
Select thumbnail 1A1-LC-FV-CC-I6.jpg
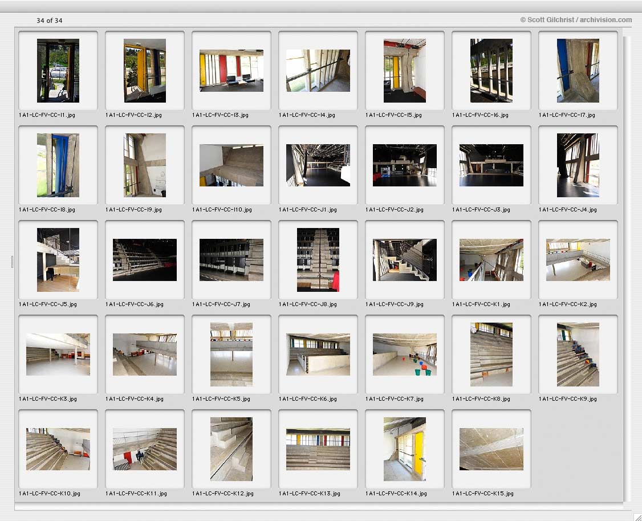pyautogui.click(x=491, y=70)
